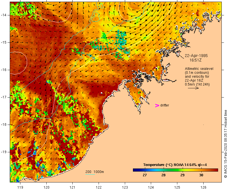The height and width of the screenshot is (190, 229).
Task: Click the dark red end of colorbar
Action: [x=216, y=170]
